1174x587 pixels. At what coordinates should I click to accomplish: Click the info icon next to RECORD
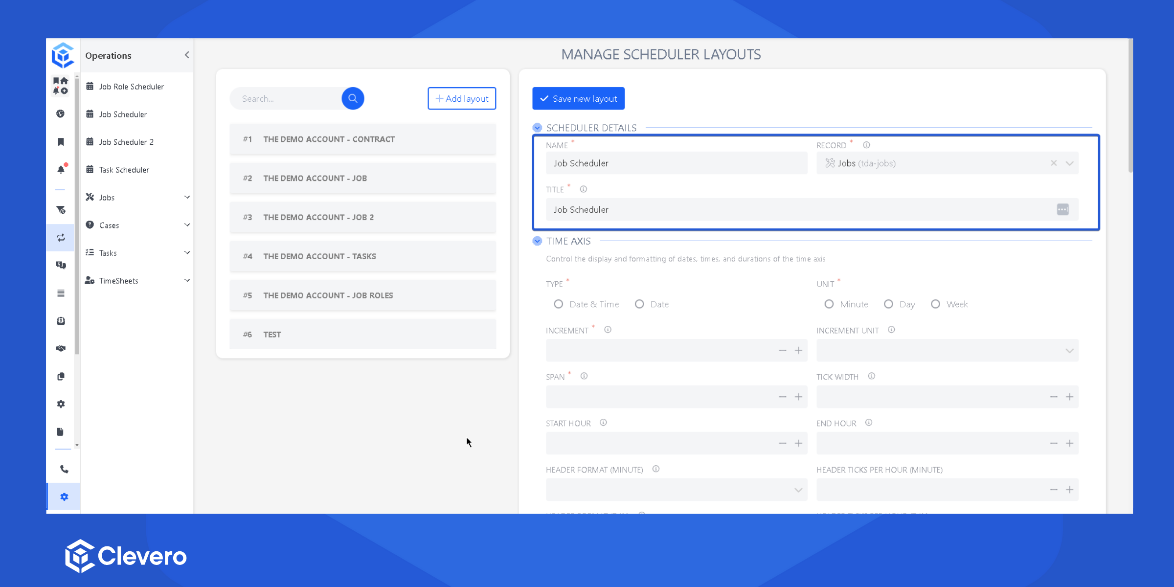coord(866,145)
